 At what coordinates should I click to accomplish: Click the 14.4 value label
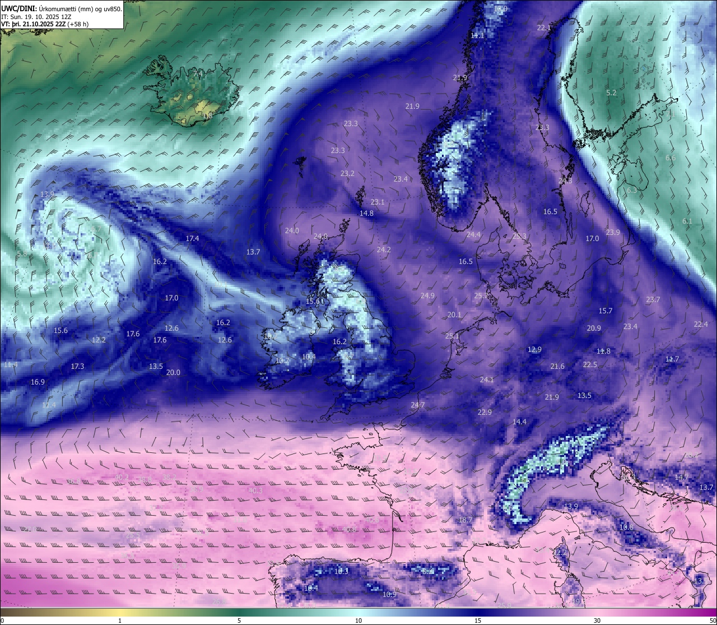pyautogui.click(x=519, y=422)
